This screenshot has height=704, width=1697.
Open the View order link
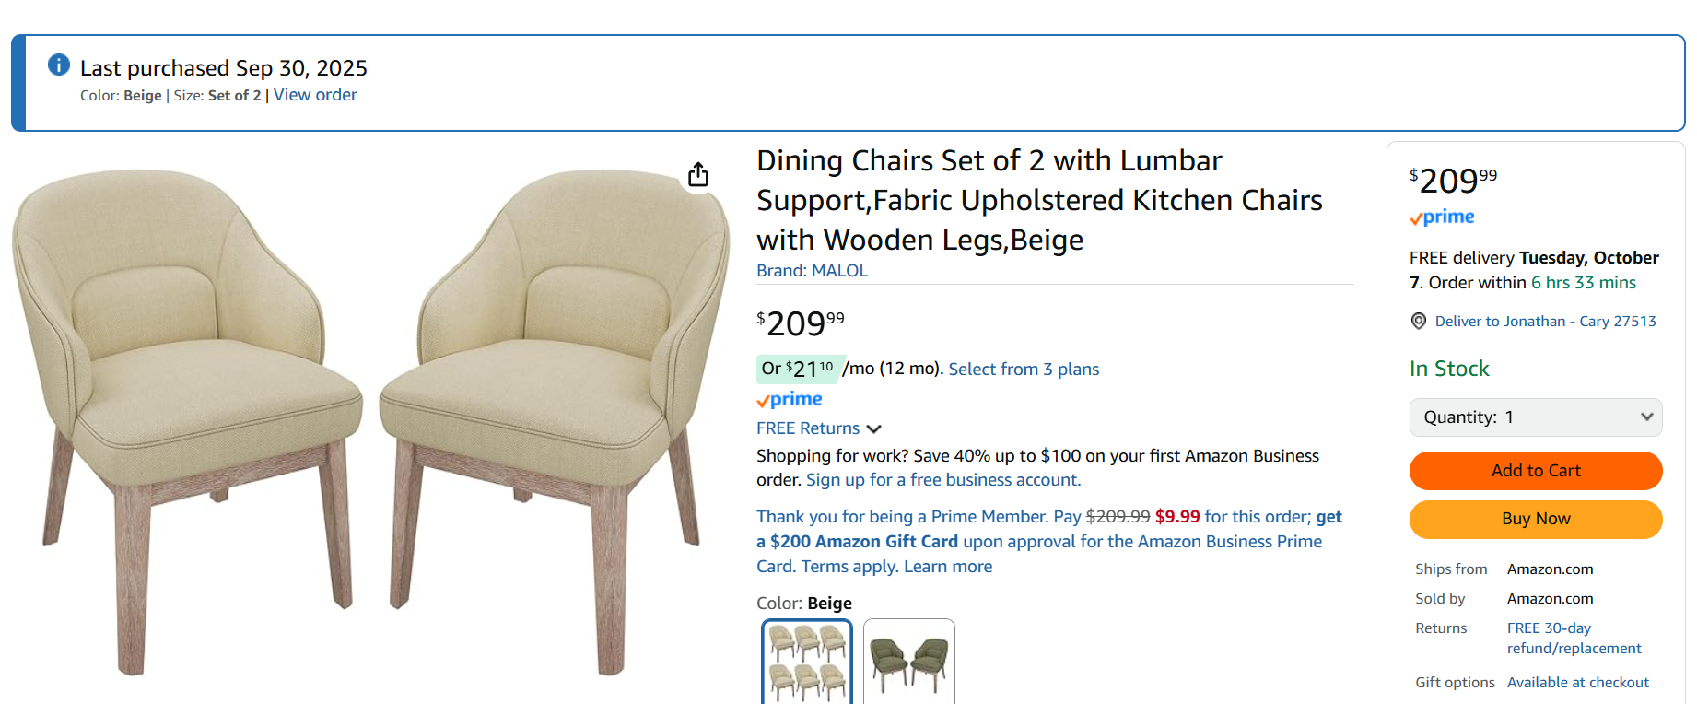315,95
